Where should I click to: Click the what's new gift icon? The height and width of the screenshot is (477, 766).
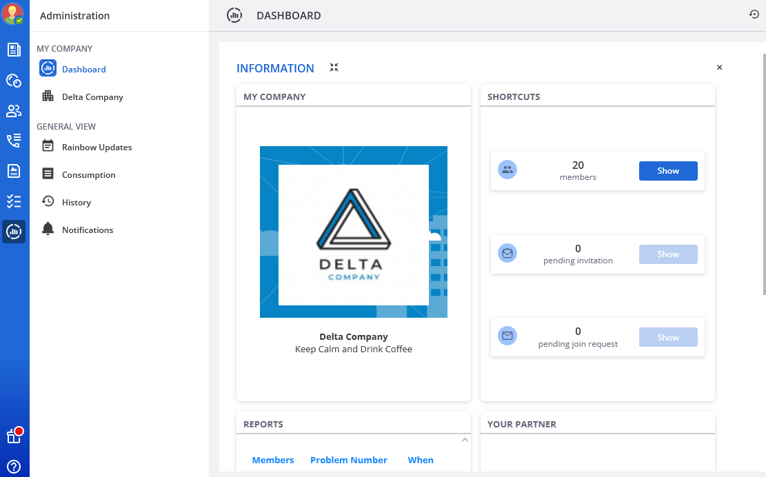click(x=14, y=436)
